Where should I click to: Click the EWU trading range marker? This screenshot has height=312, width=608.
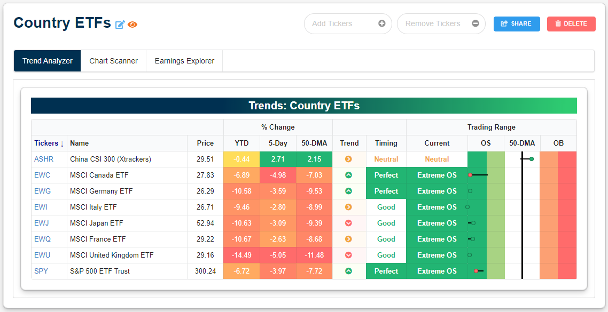[x=470, y=255]
